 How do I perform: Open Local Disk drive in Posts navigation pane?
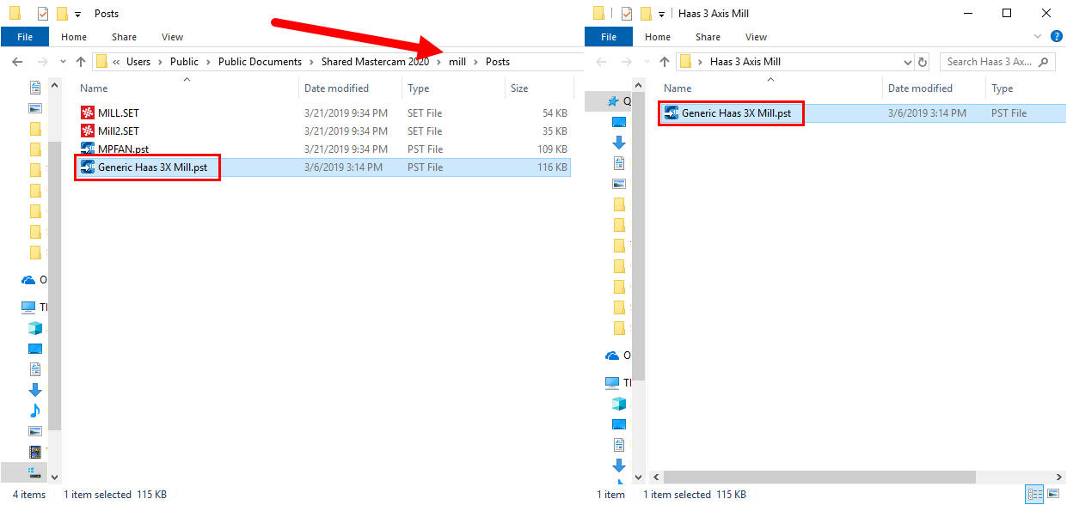(x=35, y=472)
